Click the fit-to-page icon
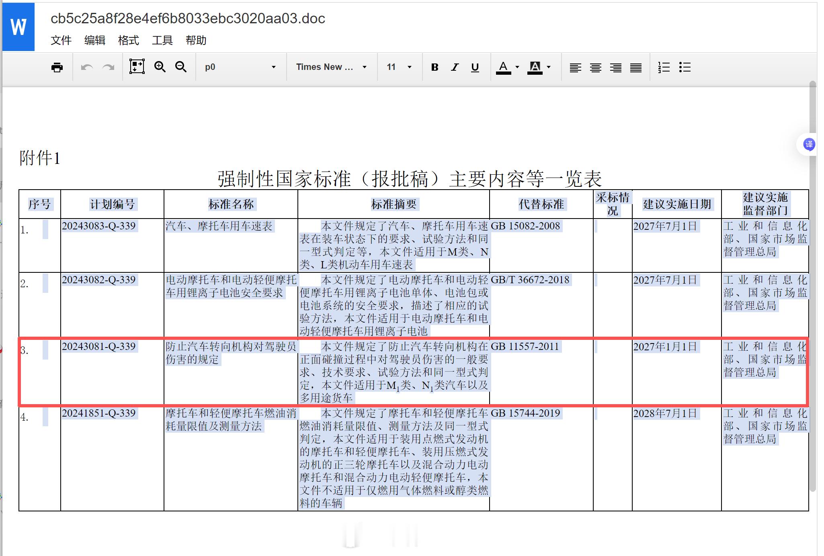This screenshot has height=556, width=824. click(x=137, y=67)
